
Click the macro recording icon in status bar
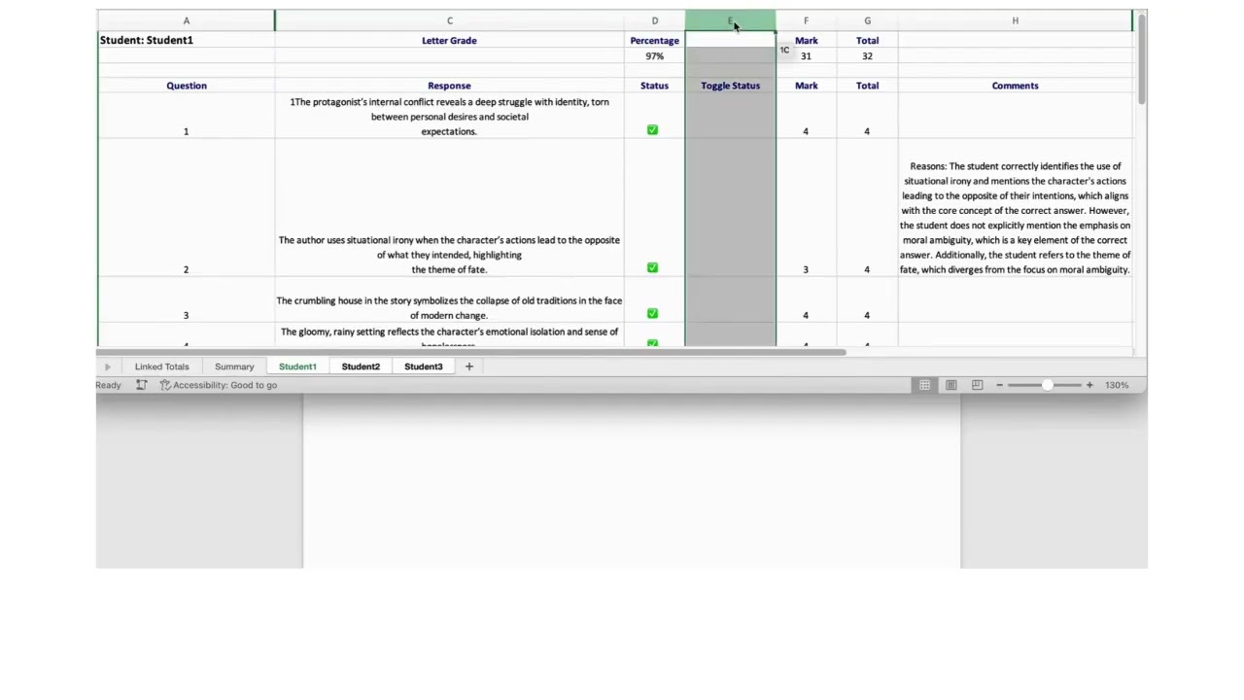(x=141, y=385)
